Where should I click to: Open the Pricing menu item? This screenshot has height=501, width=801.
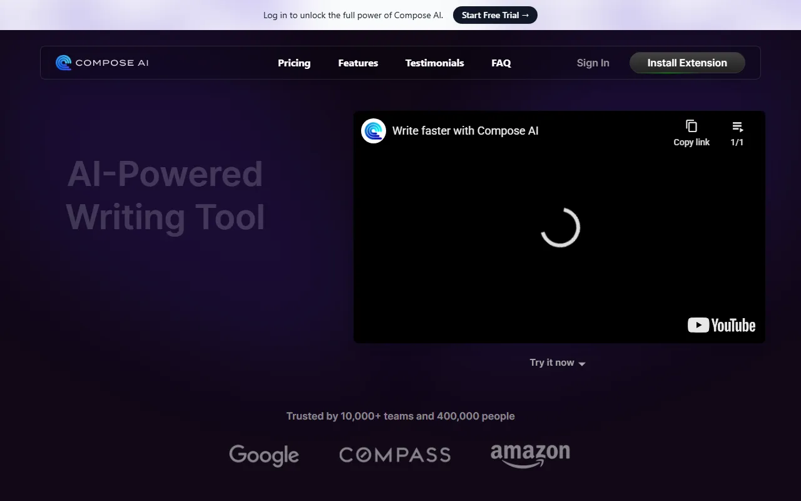294,63
